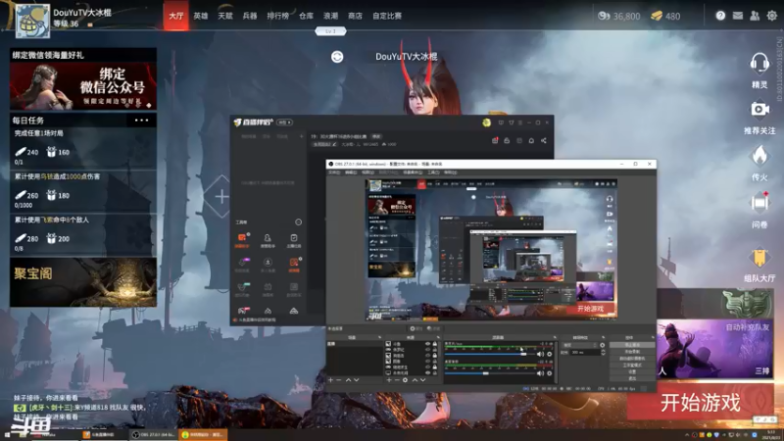The width and height of the screenshot is (784, 441).
Task: Move source up with OBS sources up arrow
Action: [x=415, y=380]
